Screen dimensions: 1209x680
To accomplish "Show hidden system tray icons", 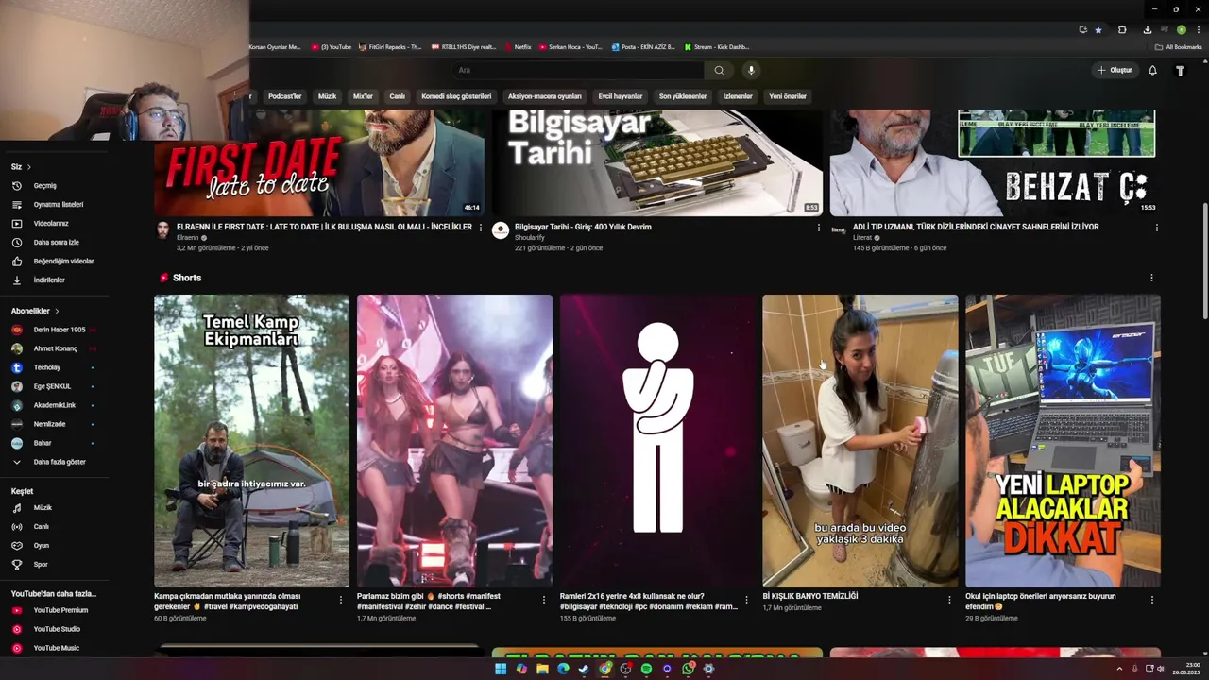I will [1119, 669].
